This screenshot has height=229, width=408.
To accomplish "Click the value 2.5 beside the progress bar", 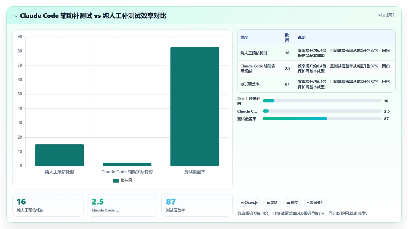I will [387, 111].
